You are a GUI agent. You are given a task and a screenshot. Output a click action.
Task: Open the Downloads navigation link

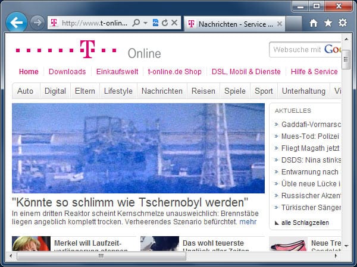[67, 72]
